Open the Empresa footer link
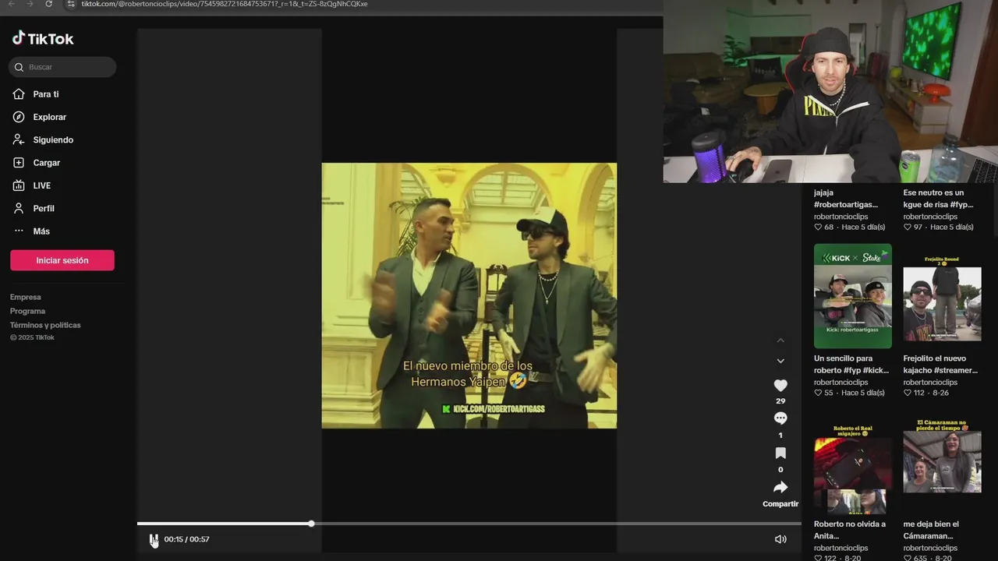 click(x=26, y=297)
